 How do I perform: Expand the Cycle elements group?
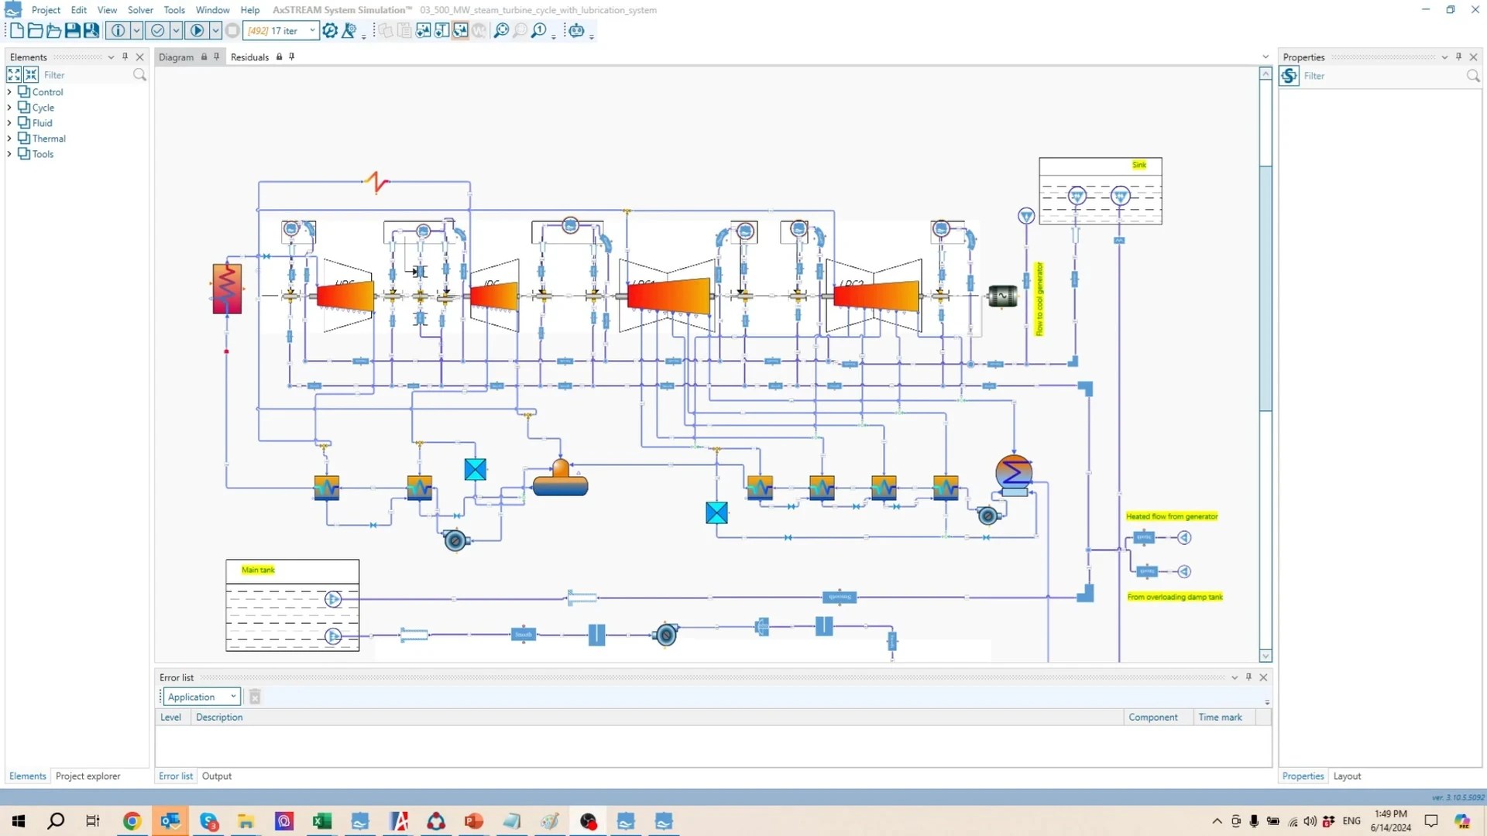click(9, 107)
